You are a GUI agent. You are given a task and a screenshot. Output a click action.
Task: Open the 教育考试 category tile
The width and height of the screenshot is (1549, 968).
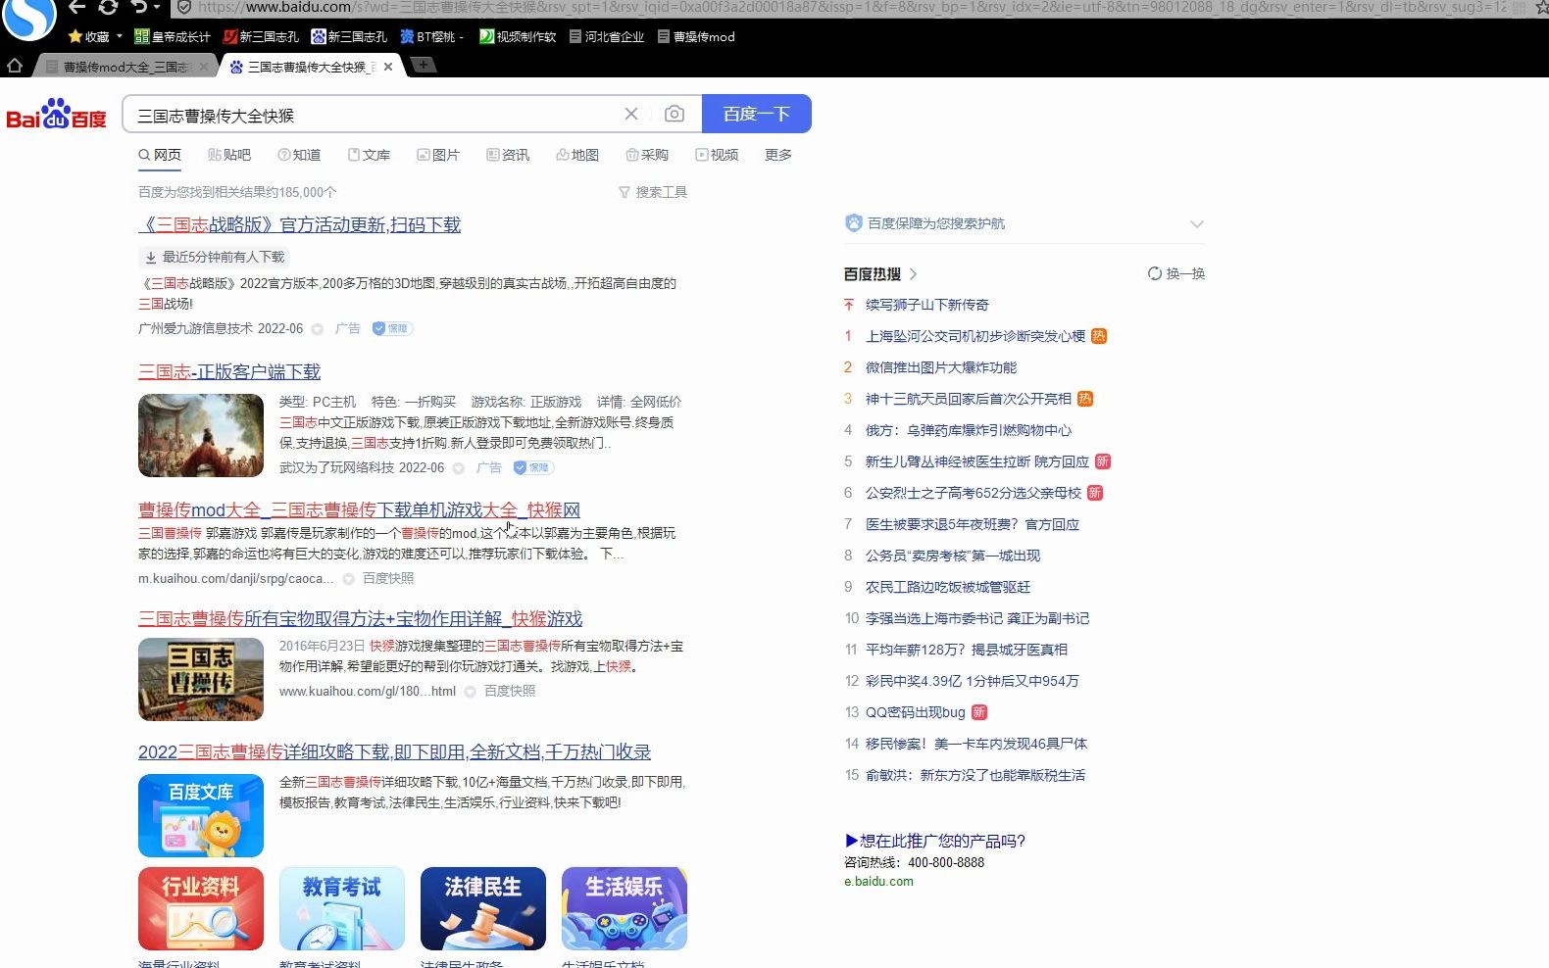tap(342, 908)
